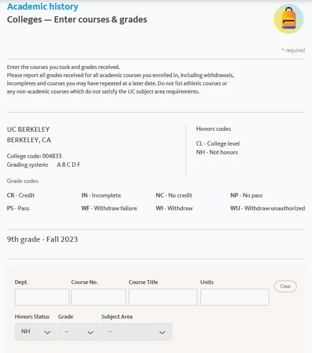Click the backpack icon
The height and width of the screenshot is (353, 312).
pyautogui.click(x=289, y=19)
